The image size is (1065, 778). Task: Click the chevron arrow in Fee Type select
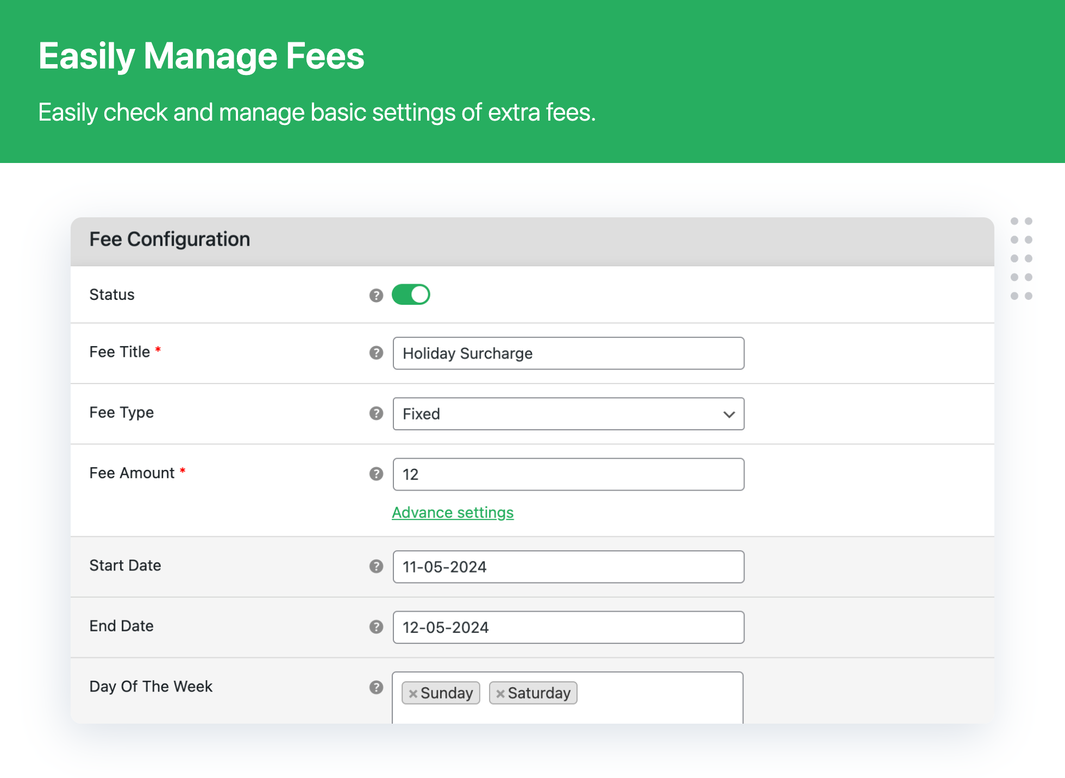point(729,415)
